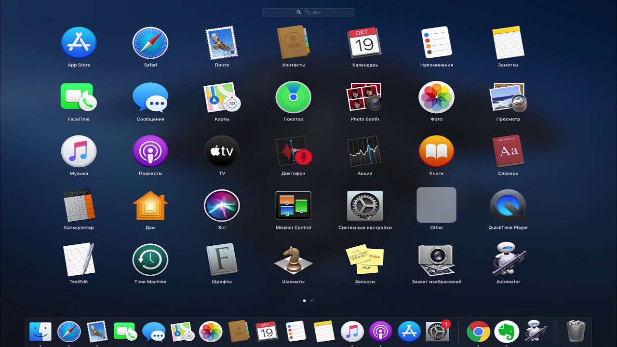Open the Дом home app
Image resolution: width=617 pixels, height=347 pixels.
click(150, 206)
